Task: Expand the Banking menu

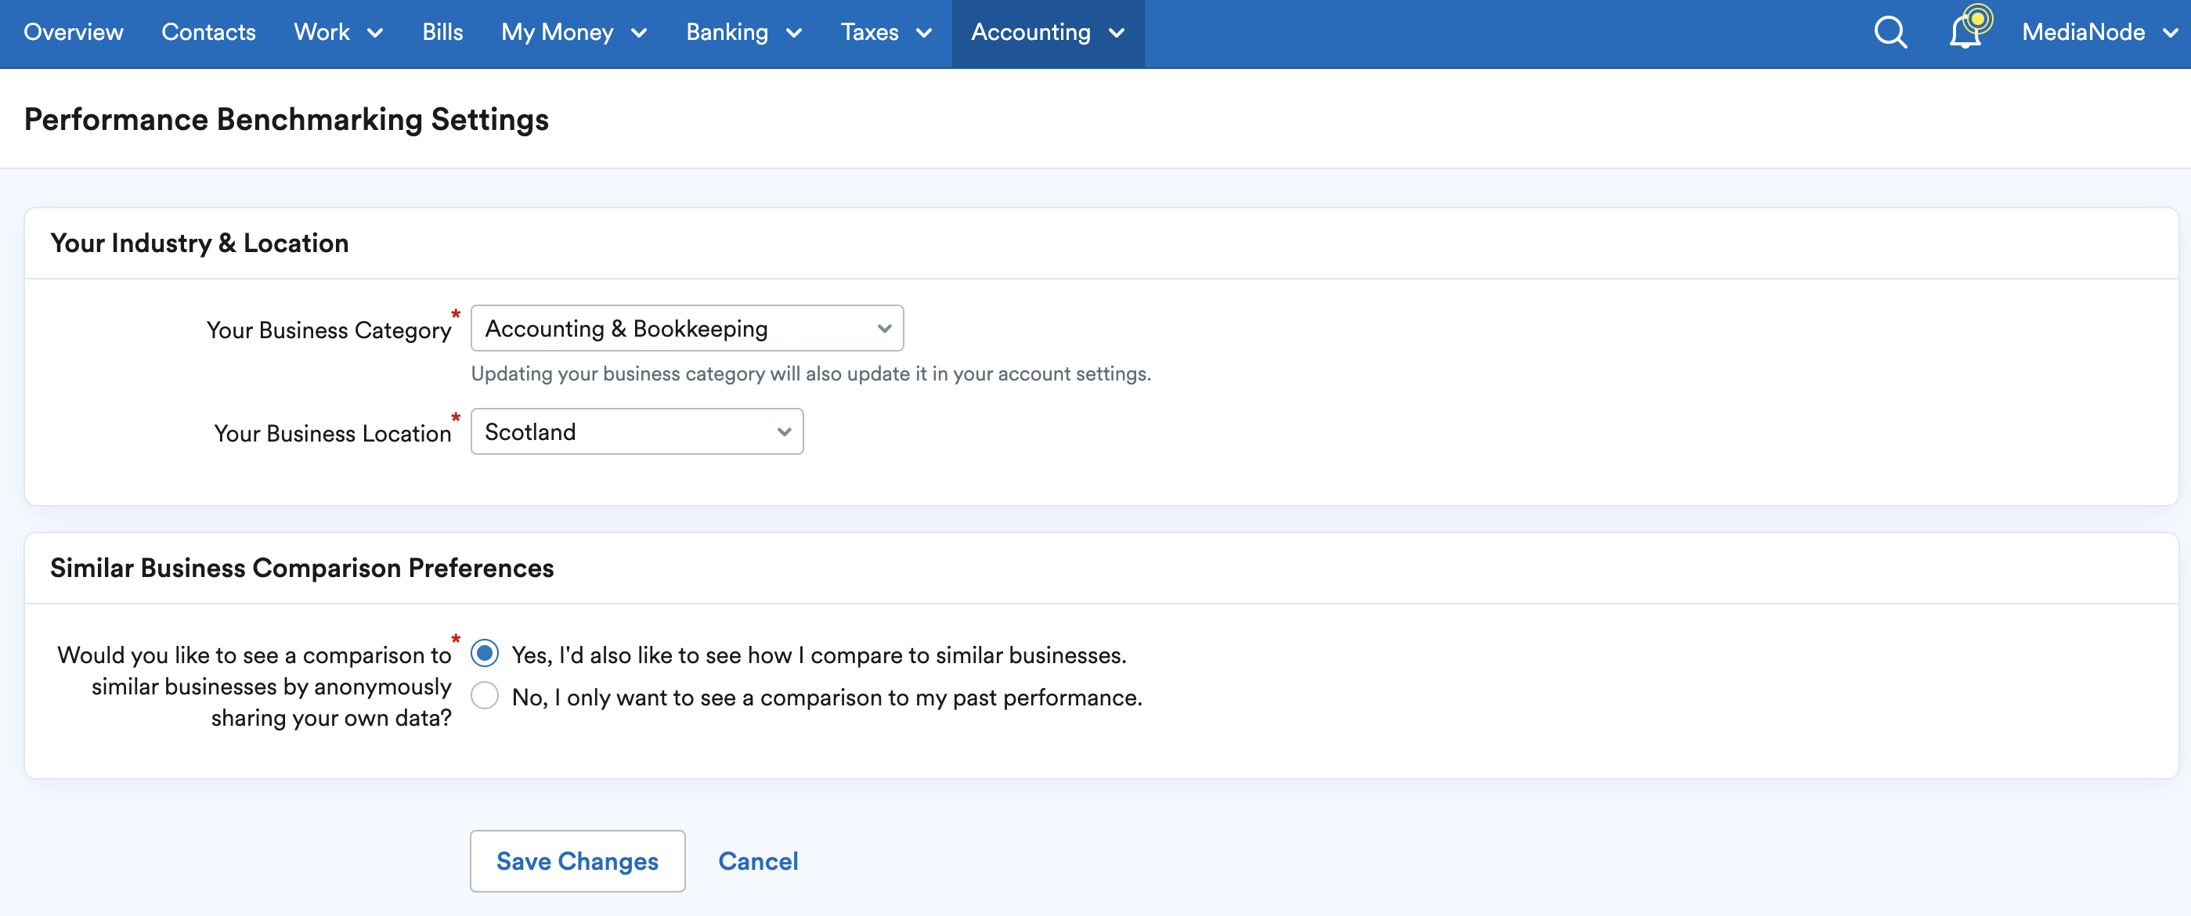Action: click(744, 33)
